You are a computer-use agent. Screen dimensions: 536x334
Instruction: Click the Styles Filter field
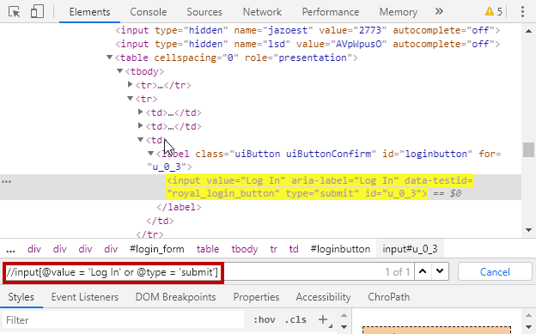pos(123,320)
